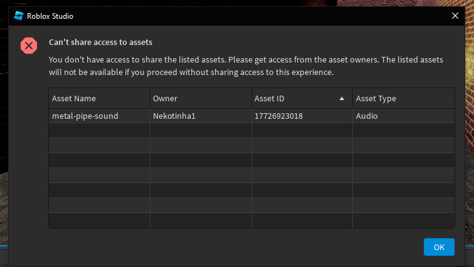Click the Roblox Studio logo icon
Viewport: 474px width, 267px height.
19,16
